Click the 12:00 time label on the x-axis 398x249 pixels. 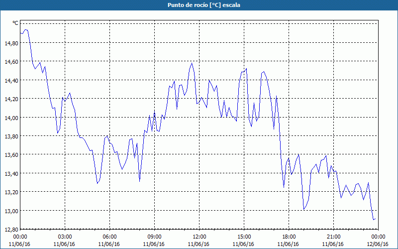click(199, 237)
